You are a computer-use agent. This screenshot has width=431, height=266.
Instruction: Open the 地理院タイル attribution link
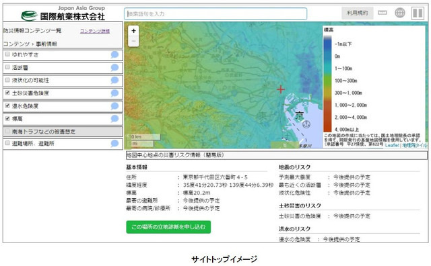tap(415, 145)
